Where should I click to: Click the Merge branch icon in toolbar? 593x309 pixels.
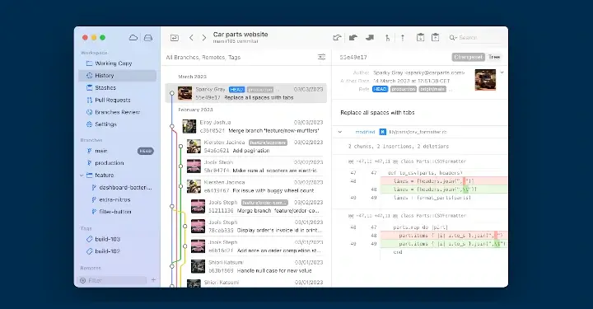387,37
